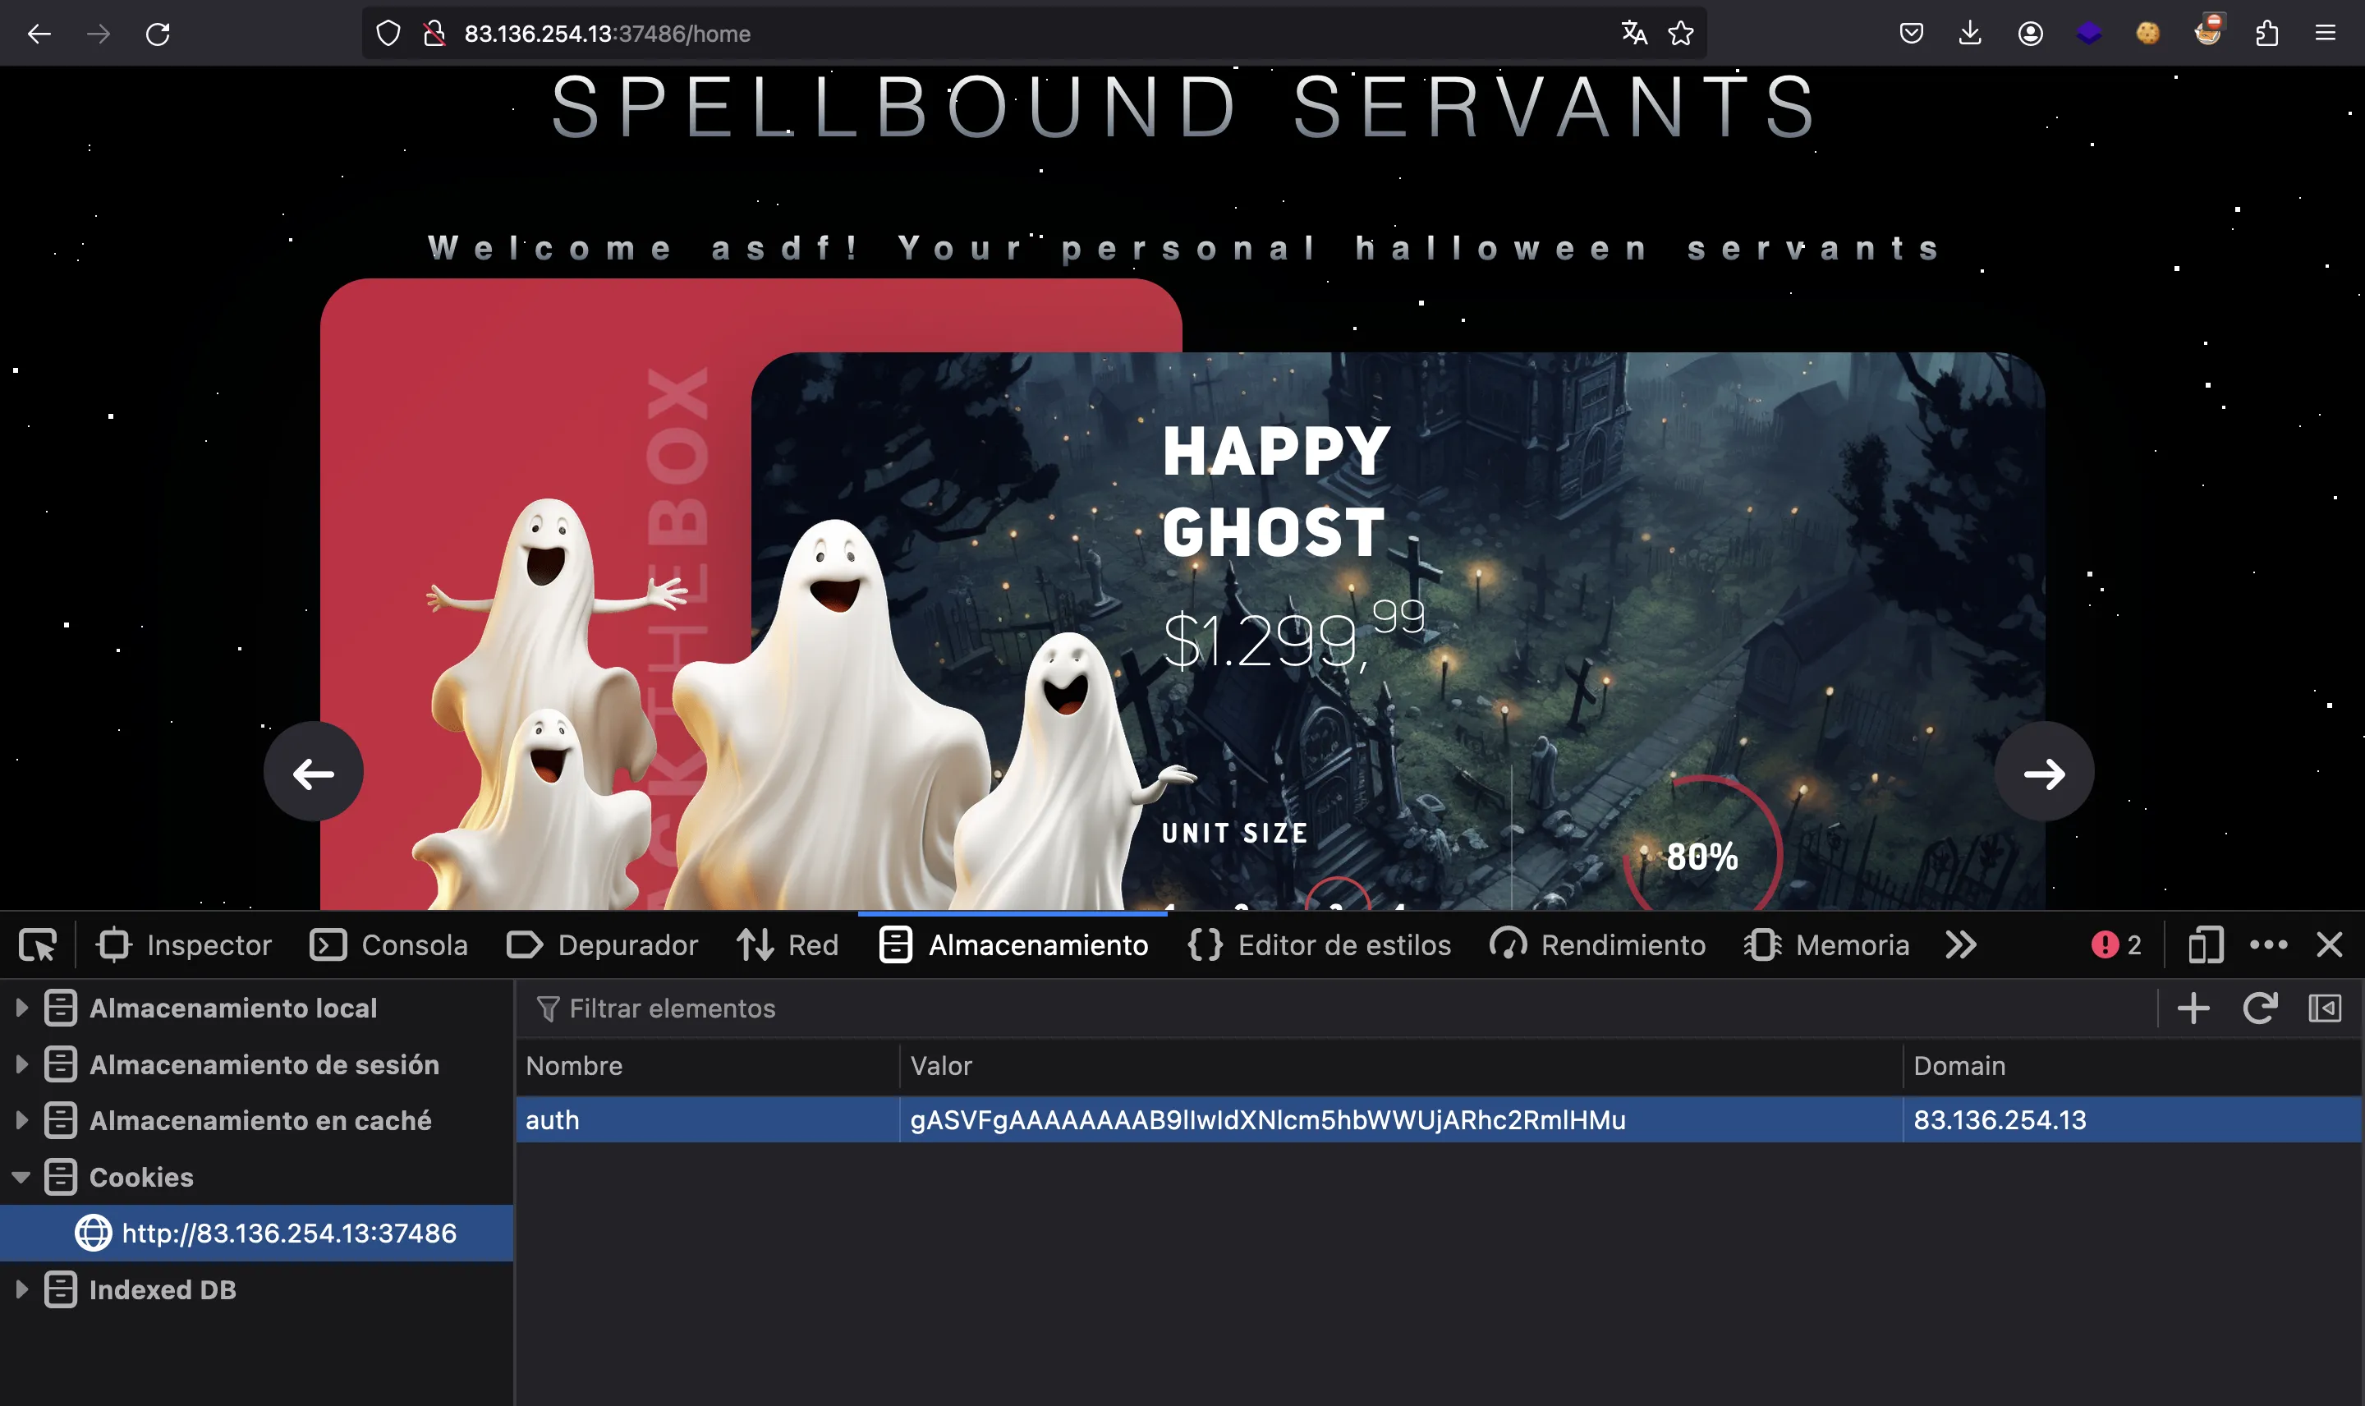2365x1406 pixels.
Task: Open the Editor de estilos tab
Action: click(x=1320, y=944)
